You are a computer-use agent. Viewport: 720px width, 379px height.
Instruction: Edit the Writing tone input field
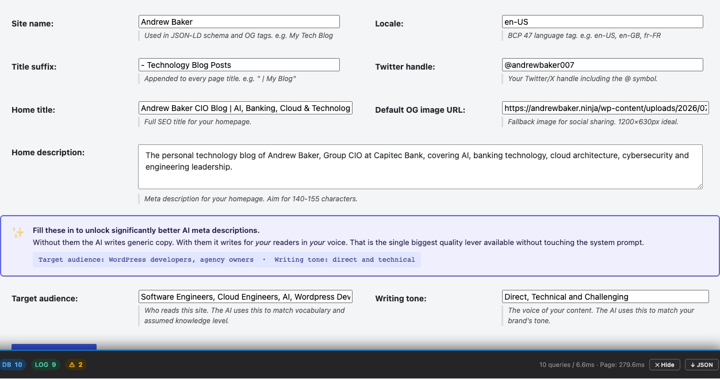pyautogui.click(x=605, y=297)
